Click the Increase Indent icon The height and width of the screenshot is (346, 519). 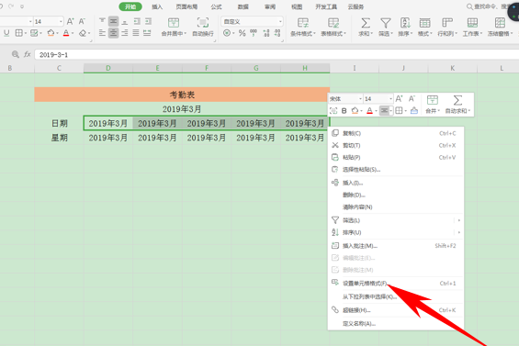(148, 21)
